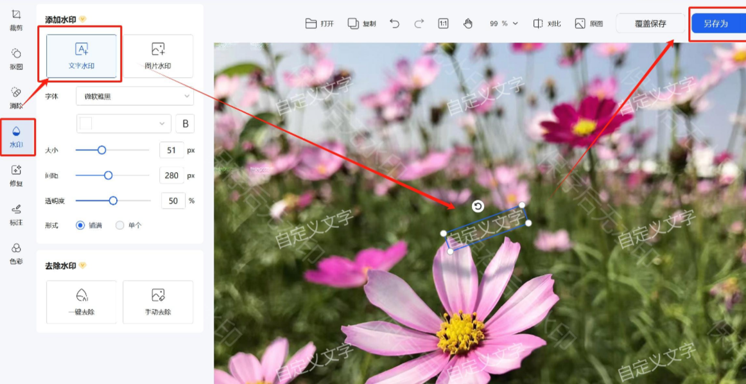Choose 图片水印 image watermark option

[x=158, y=56]
